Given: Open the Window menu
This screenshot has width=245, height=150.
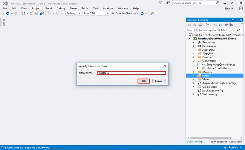Looking at the screenshot, I should (122, 8).
